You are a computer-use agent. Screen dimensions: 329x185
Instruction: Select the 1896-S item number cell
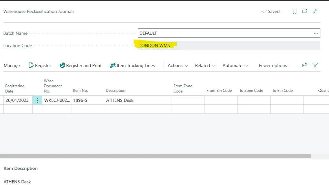coord(87,100)
